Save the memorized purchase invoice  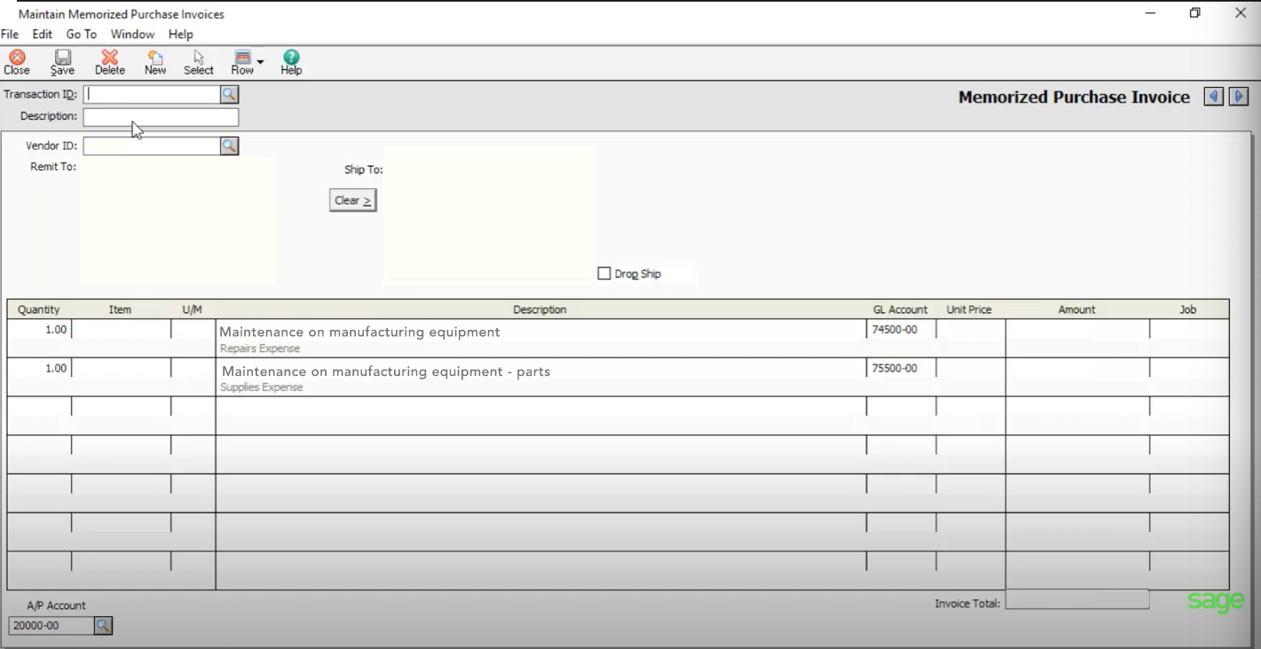[x=61, y=60]
